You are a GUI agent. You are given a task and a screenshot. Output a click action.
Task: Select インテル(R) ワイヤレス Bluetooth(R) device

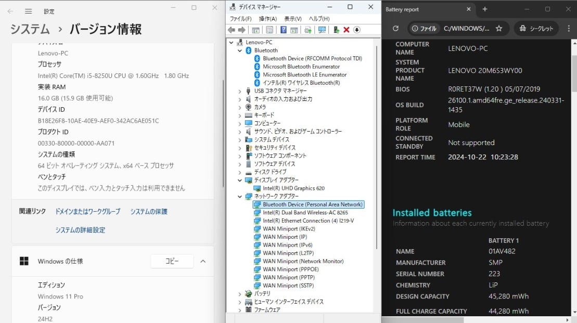301,83
